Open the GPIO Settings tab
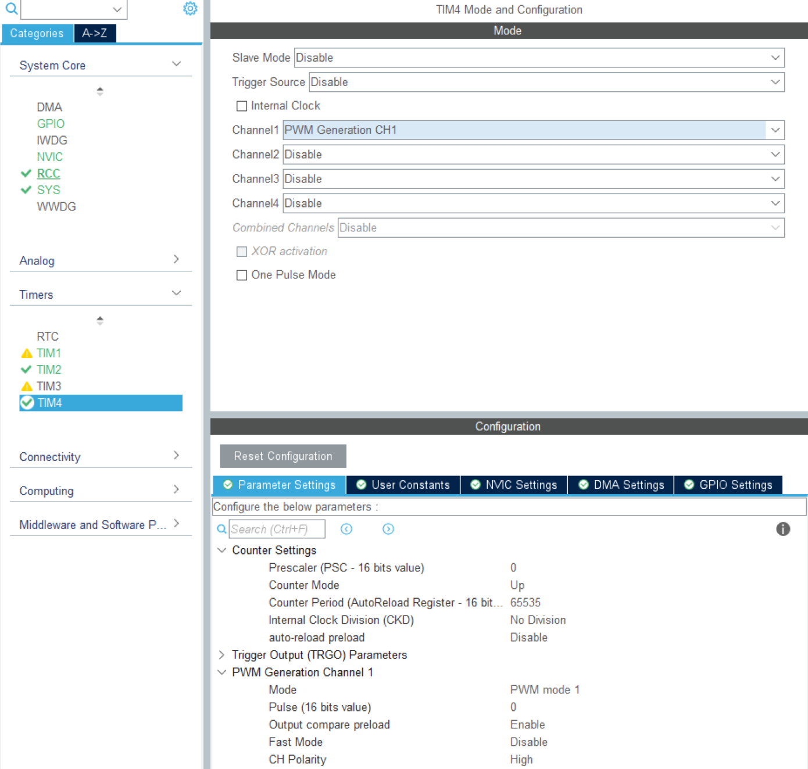This screenshot has height=769, width=808. (728, 485)
